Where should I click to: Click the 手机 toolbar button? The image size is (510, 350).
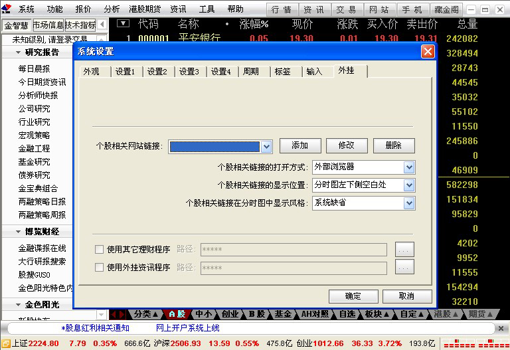click(412, 10)
